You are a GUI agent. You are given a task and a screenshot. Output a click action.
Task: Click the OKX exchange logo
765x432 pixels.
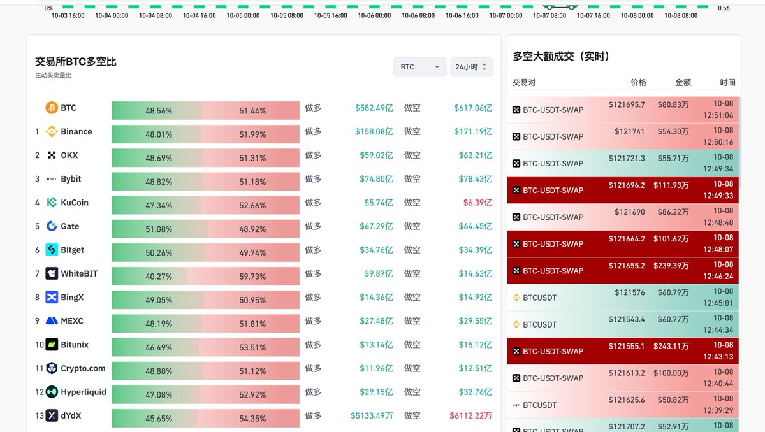pyautogui.click(x=52, y=155)
